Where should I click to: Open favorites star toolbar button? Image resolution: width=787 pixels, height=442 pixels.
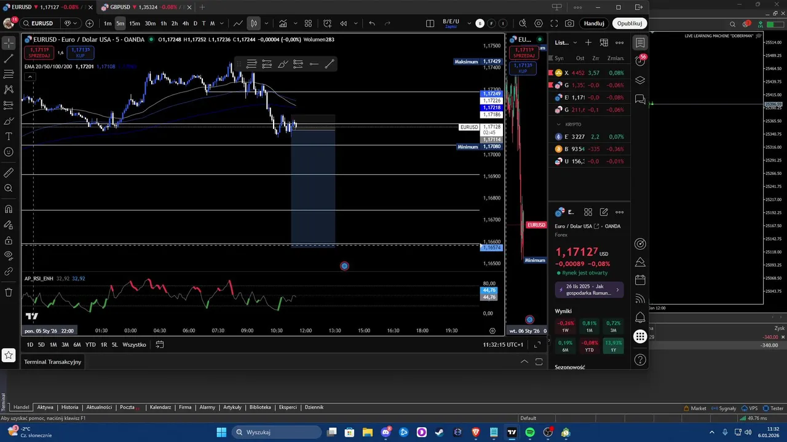9,355
